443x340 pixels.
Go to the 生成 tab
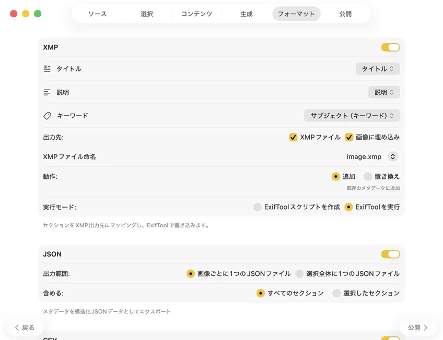coord(247,14)
